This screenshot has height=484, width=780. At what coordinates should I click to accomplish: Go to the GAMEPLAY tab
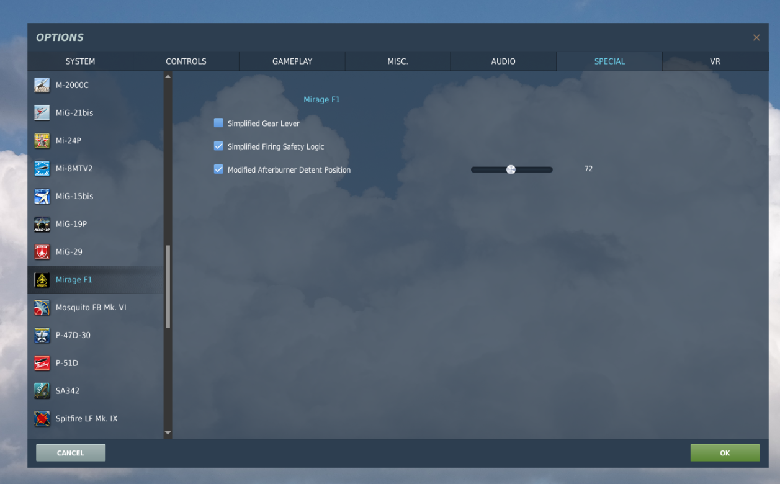(292, 61)
